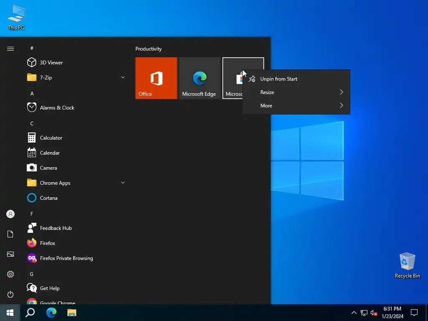The height and width of the screenshot is (321, 428).
Task: Open Firefox Private Browsing
Action: coord(76,258)
